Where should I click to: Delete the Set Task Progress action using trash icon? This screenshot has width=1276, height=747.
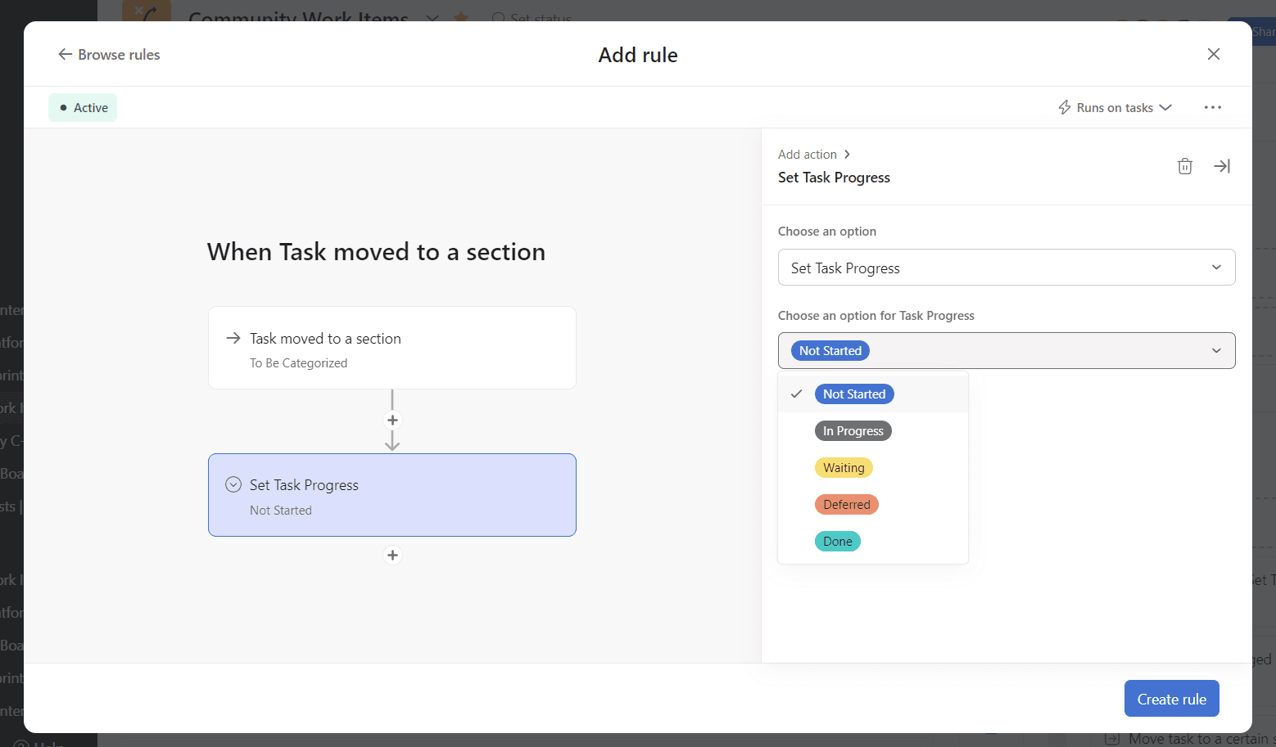pyautogui.click(x=1184, y=166)
